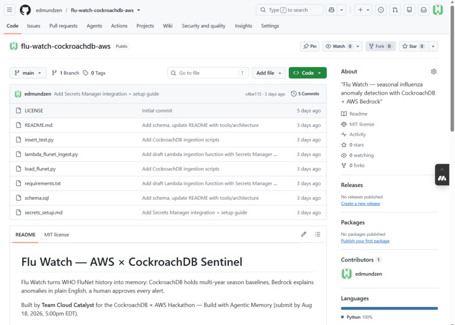
Task: Open the Watch options dropdown arrow
Action: tap(358, 46)
